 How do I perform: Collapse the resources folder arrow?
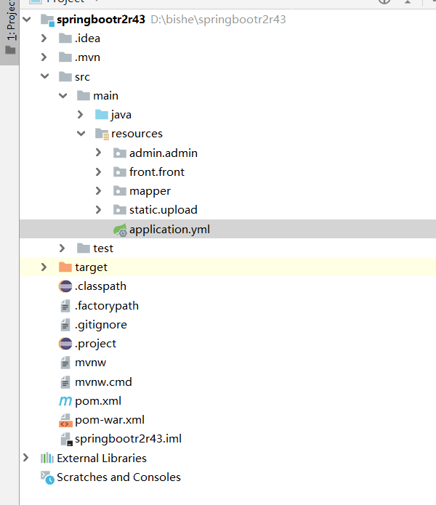[x=81, y=134]
